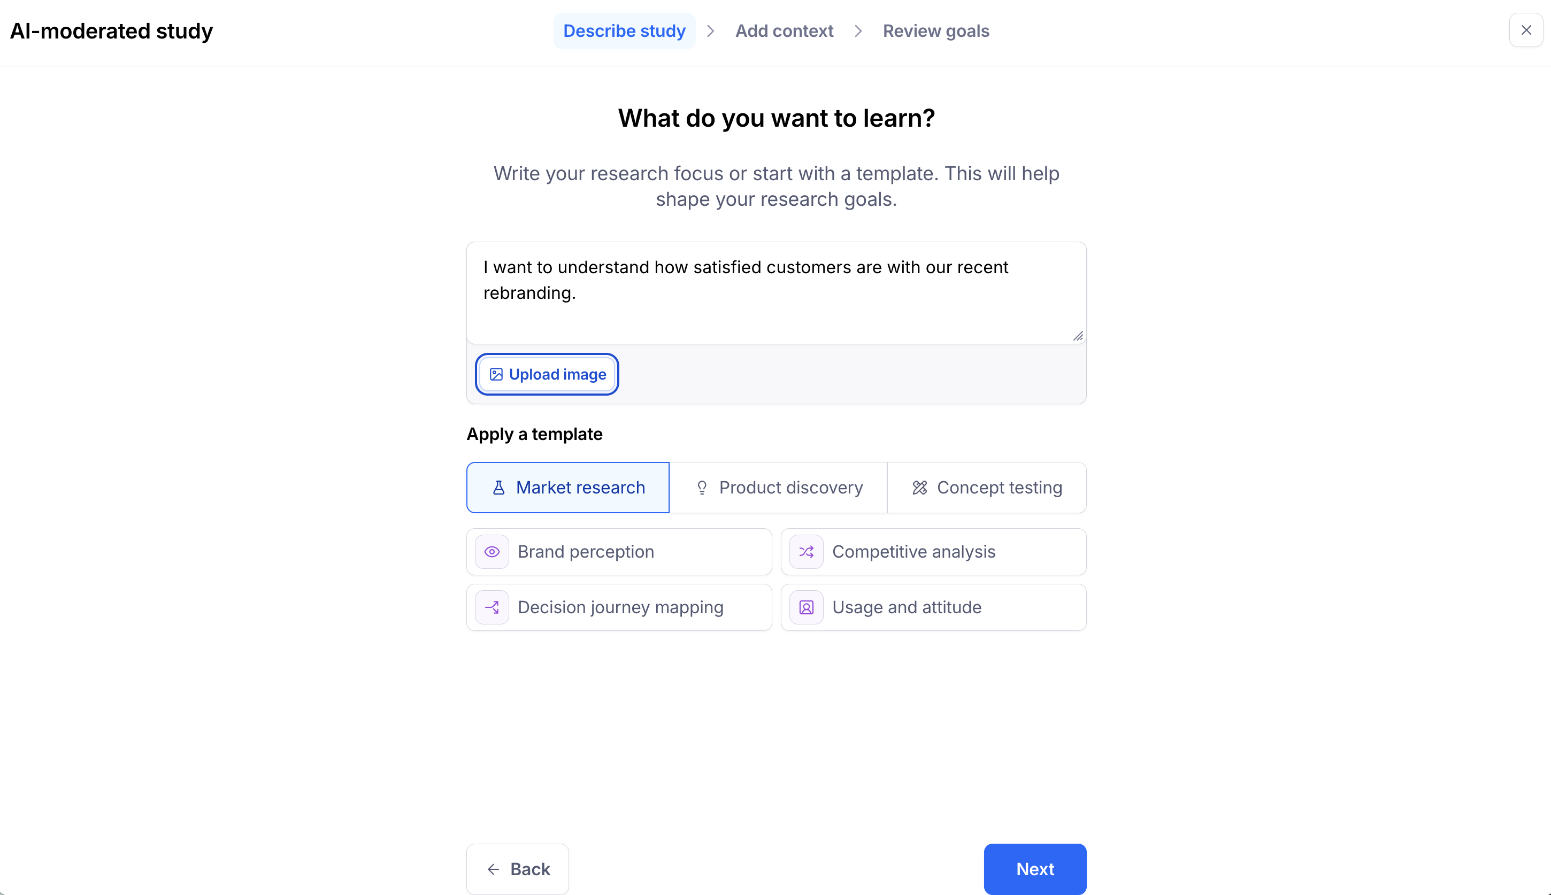Apply the Usage and attitude template
Viewport: 1551px width, 895px height.
coord(933,607)
